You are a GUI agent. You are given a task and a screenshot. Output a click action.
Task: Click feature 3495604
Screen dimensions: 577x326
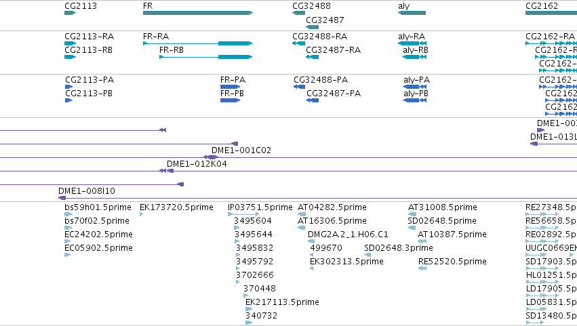coord(237,228)
